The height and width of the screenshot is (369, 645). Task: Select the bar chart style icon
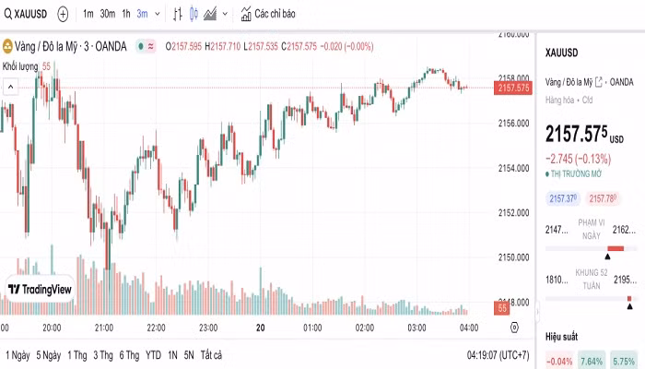point(177,14)
